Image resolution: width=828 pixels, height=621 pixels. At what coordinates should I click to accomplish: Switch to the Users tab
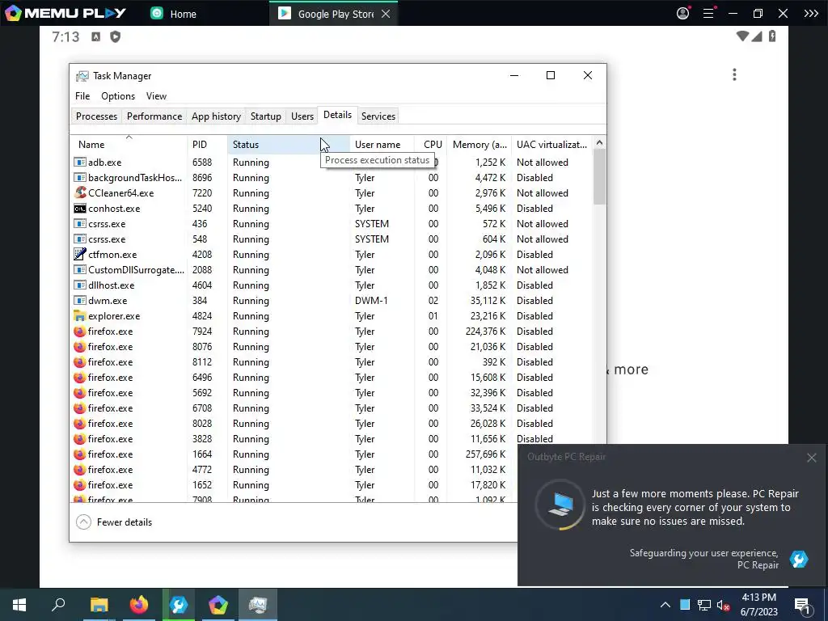302,116
